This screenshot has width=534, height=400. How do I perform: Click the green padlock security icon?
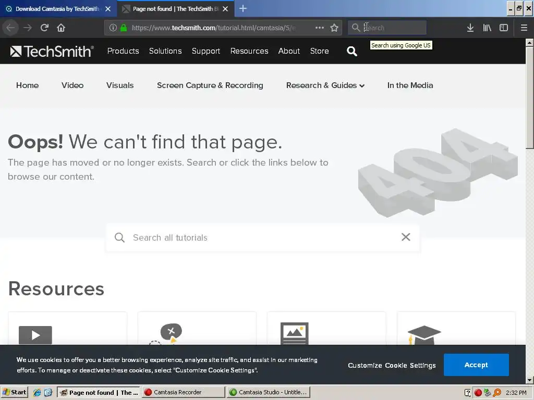[124, 28]
